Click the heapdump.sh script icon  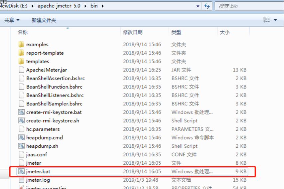click(x=21, y=146)
